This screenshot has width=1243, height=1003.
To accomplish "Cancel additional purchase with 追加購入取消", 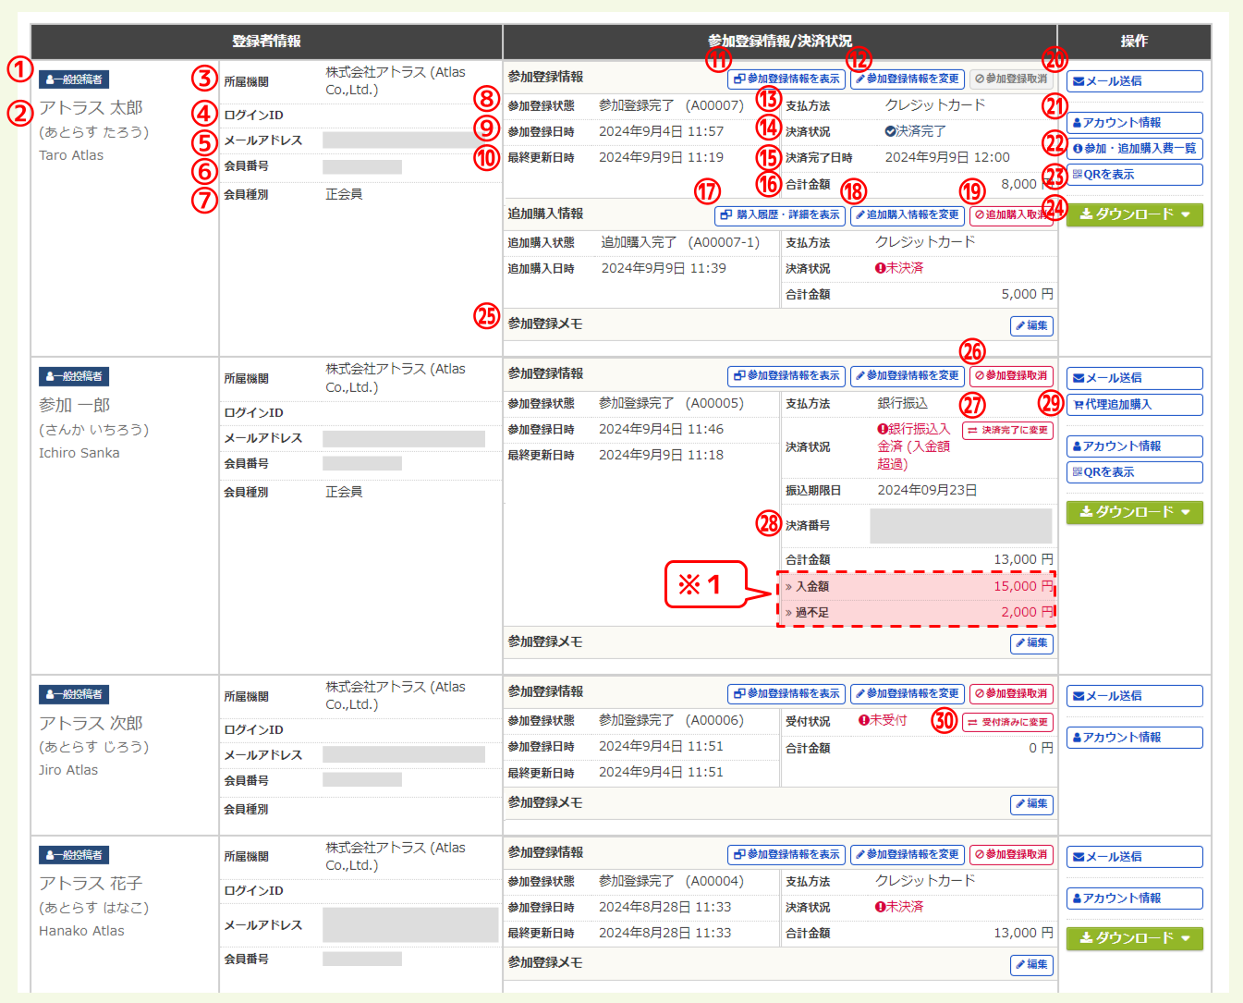I will [1011, 215].
